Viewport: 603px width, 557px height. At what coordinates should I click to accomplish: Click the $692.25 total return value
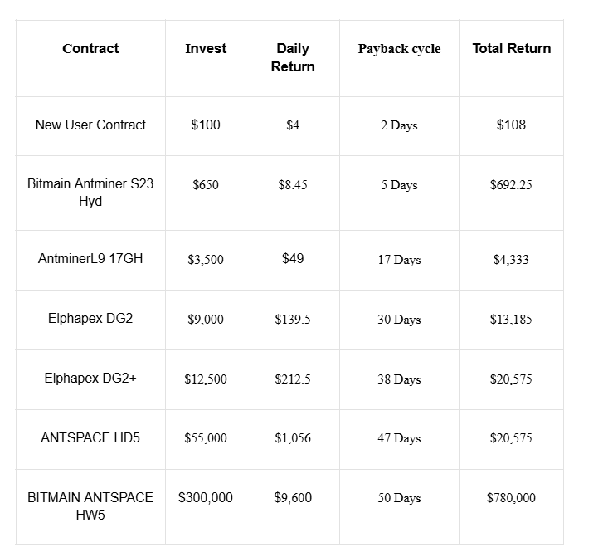pyautogui.click(x=511, y=185)
